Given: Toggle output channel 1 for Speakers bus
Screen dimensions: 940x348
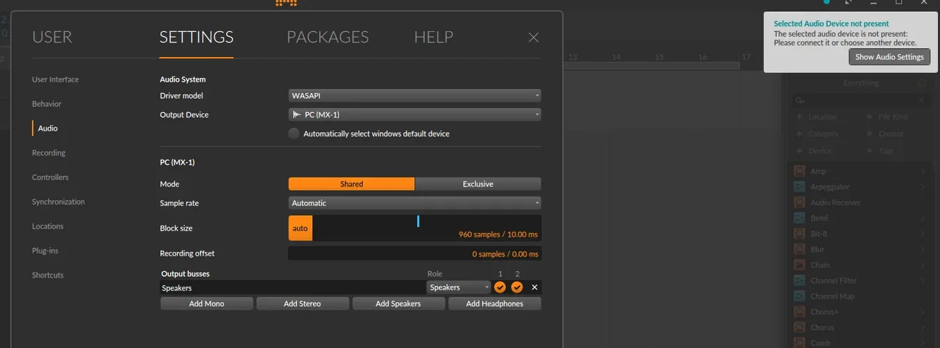Looking at the screenshot, I should (500, 287).
